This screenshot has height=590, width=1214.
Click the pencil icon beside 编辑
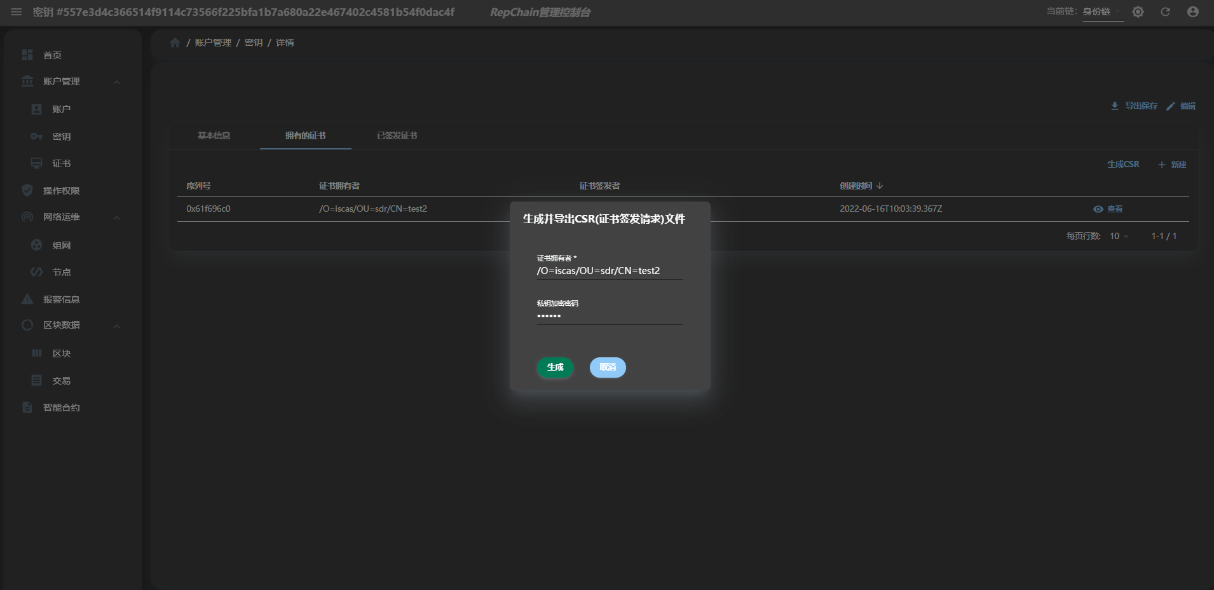1170,106
